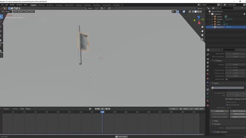The height and width of the screenshot is (138, 246).
Task: Switch to the Modeling workspace tab
Action: pos(41,5)
